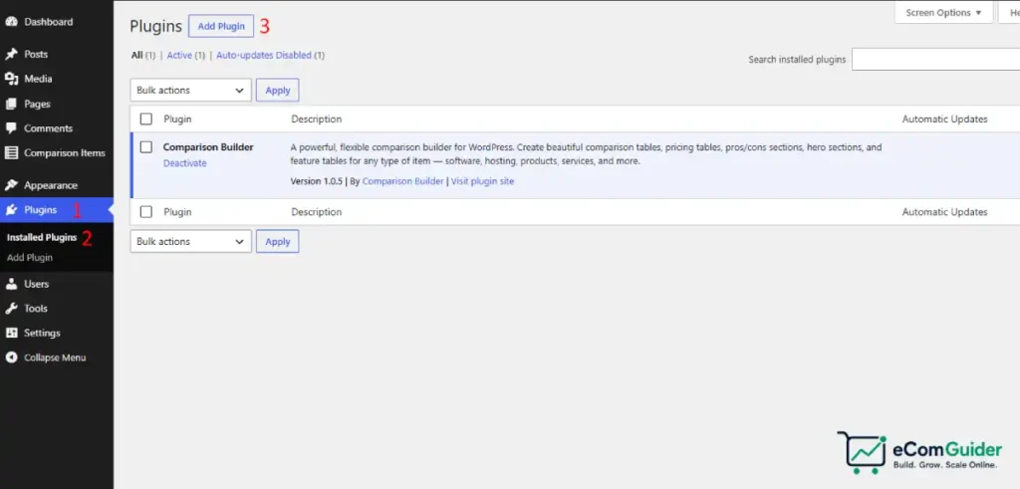Toggle select-all checkbox in table footer
The width and height of the screenshot is (1020, 489).
coord(146,212)
